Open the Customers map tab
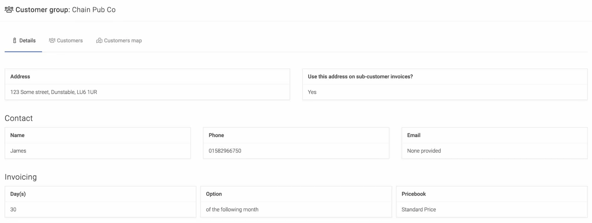592x223 pixels. click(x=123, y=40)
